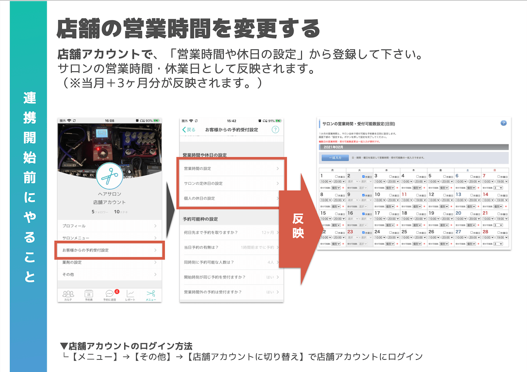Go back with the 戻る arrow
The width and height of the screenshot is (527, 372).
pyautogui.click(x=189, y=129)
